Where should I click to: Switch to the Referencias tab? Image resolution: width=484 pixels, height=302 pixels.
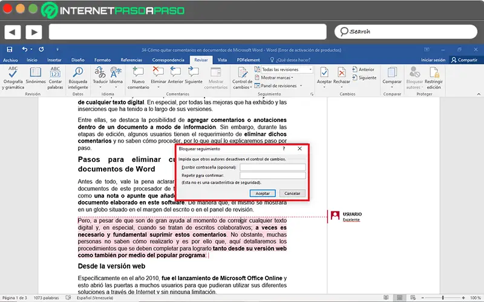pyautogui.click(x=131, y=60)
